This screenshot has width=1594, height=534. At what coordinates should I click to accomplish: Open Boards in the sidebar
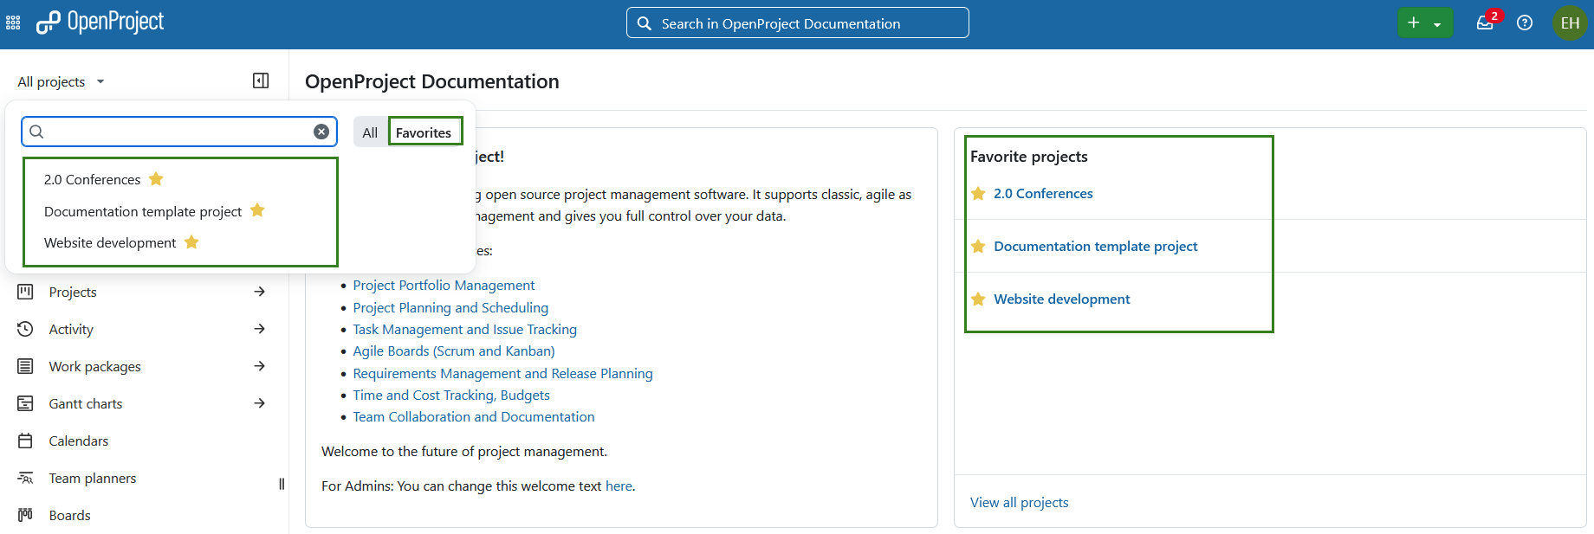coord(70,515)
